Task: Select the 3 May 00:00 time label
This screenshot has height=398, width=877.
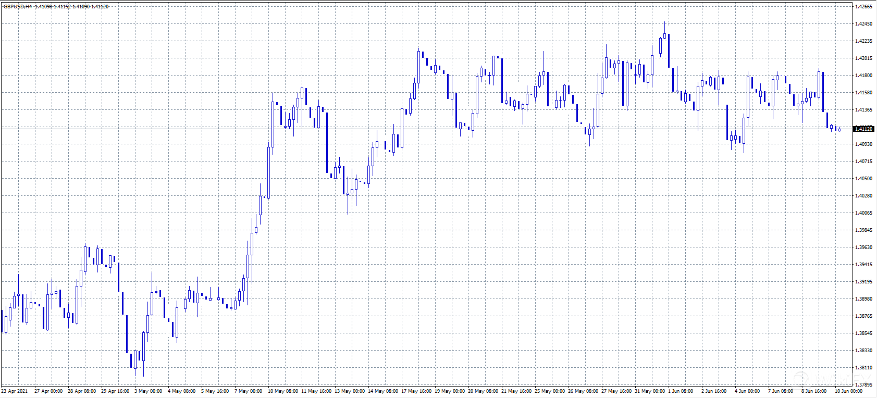Action: [148, 391]
